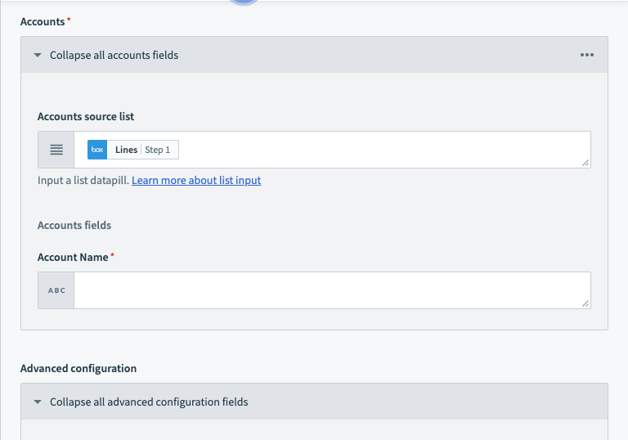Click 'Collapse all advanced configuration fields' text
The height and width of the screenshot is (440, 628).
click(x=149, y=402)
